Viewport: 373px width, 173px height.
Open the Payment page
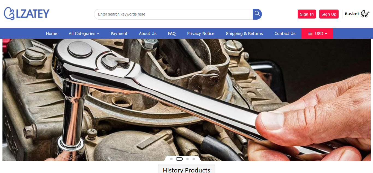pos(119,34)
